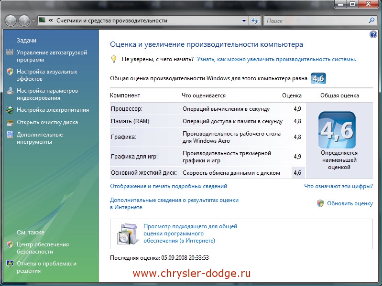This screenshot has height=286, width=382.
Task: Click the address bar monitor icon
Action: [42, 20]
